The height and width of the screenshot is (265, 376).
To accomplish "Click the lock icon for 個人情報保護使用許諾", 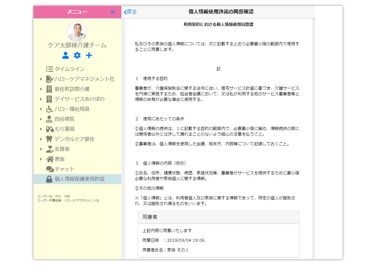I will pyautogui.click(x=49, y=179).
